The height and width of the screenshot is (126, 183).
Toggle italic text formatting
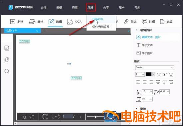pyautogui.click(x=165, y=74)
